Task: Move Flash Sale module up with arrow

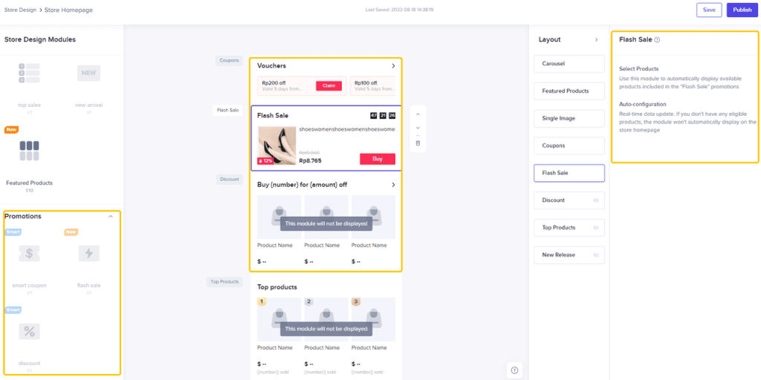Action: point(418,114)
